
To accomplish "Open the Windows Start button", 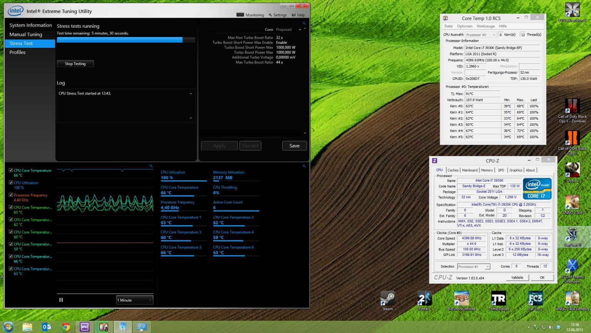I will pyautogui.click(x=8, y=327).
